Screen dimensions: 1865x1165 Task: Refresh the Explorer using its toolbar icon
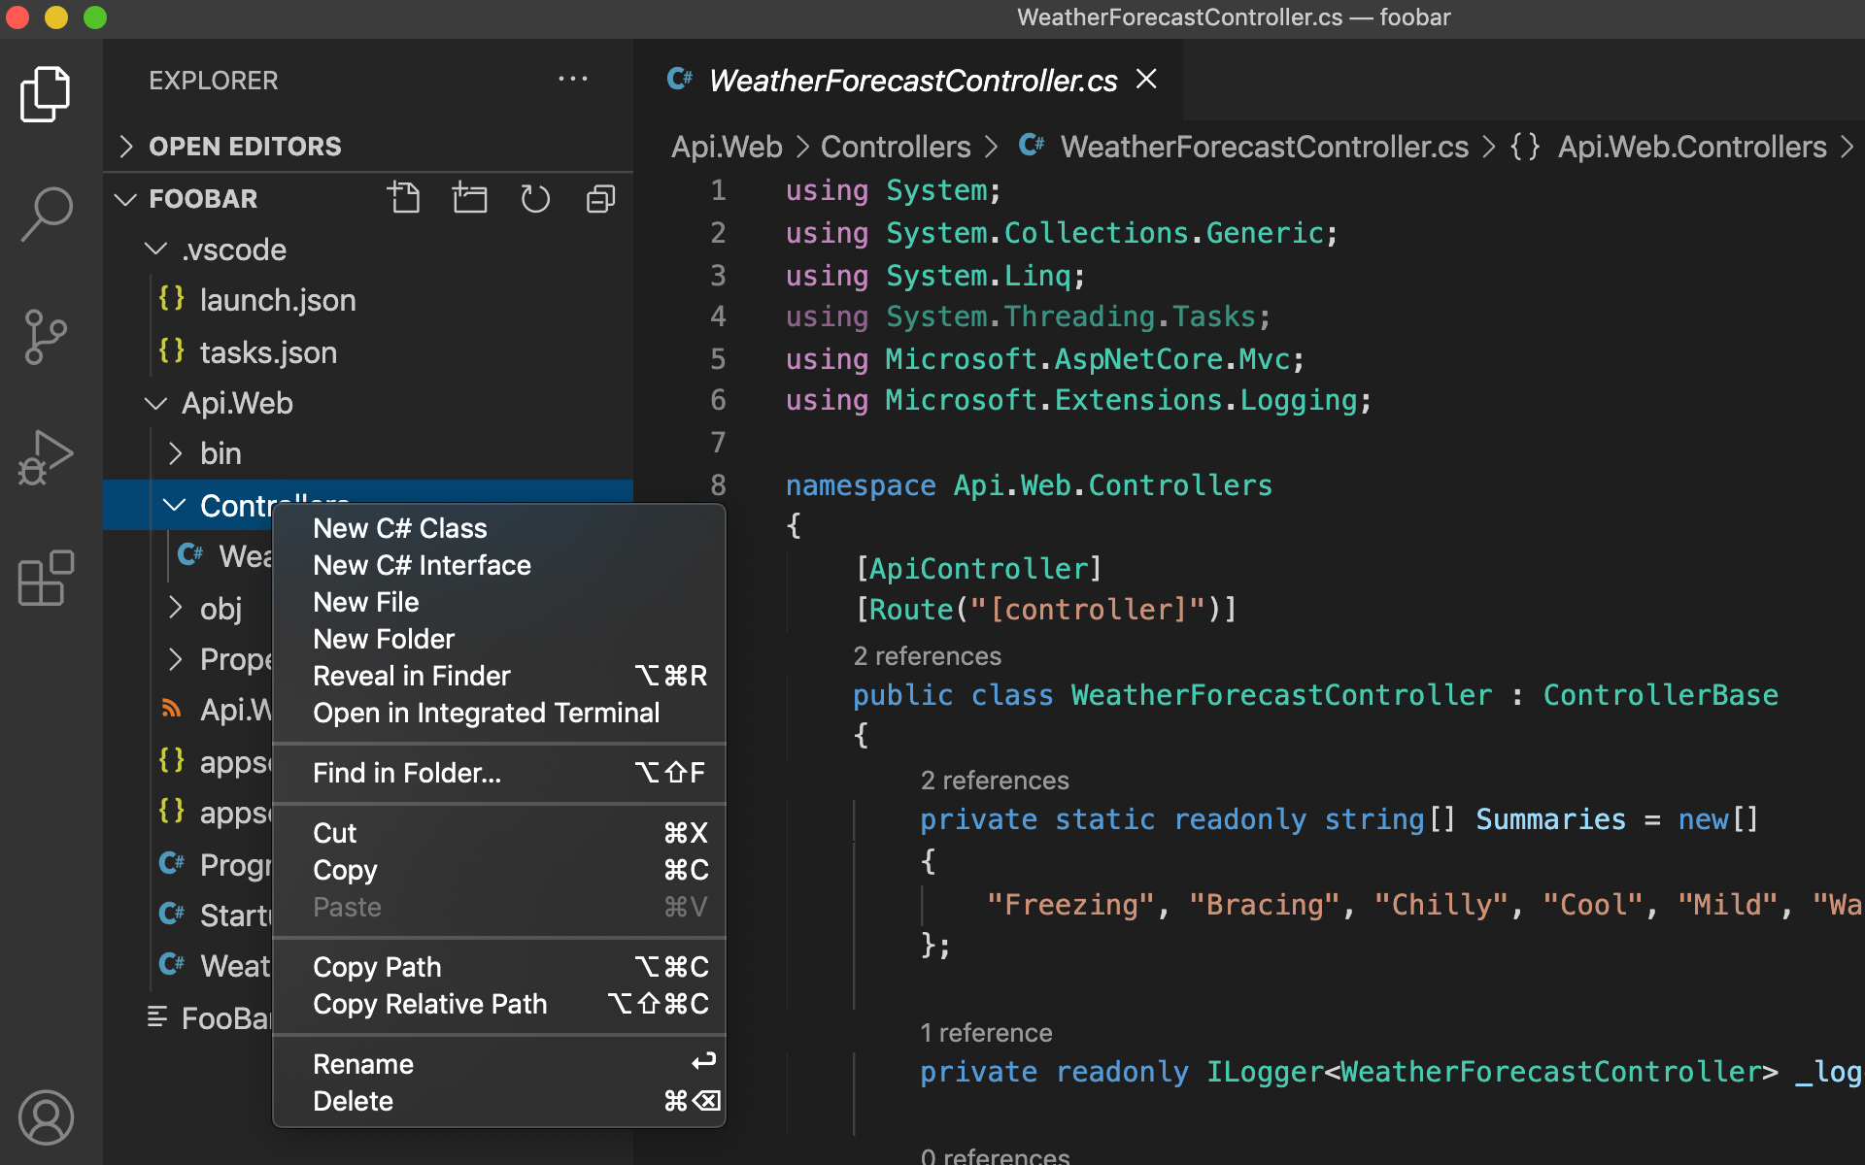click(535, 198)
